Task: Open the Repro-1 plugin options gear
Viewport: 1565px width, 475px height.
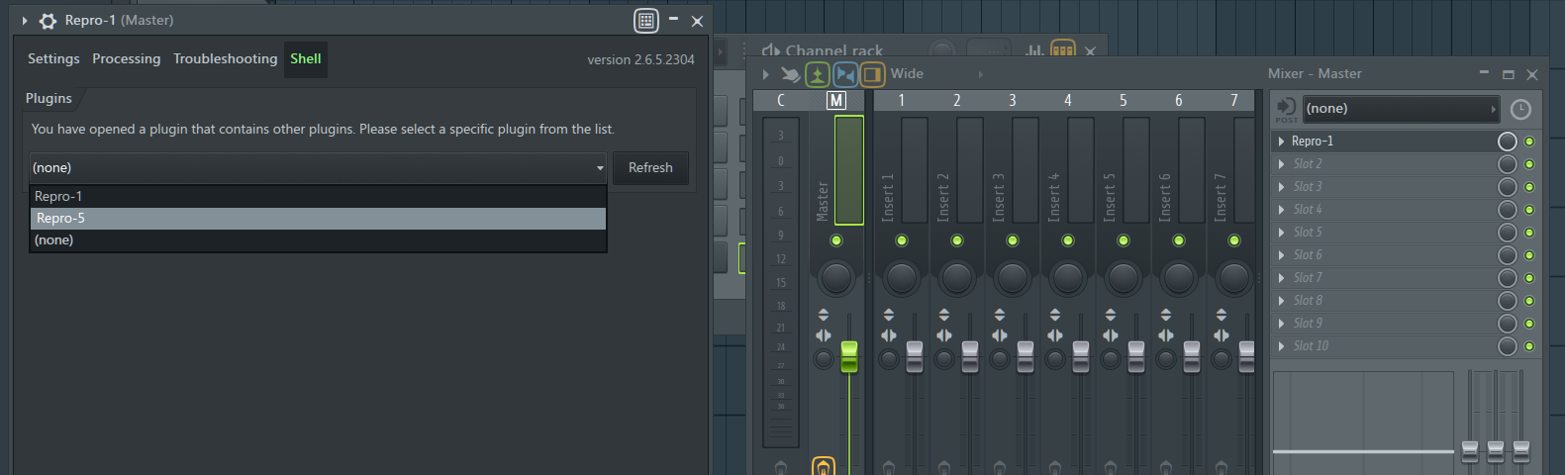Action: pyautogui.click(x=48, y=21)
